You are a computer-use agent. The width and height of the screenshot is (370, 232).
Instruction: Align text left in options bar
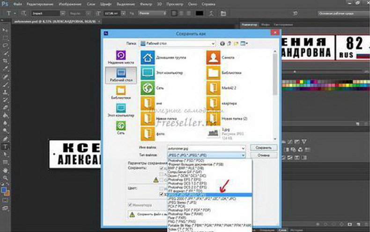point(174,14)
